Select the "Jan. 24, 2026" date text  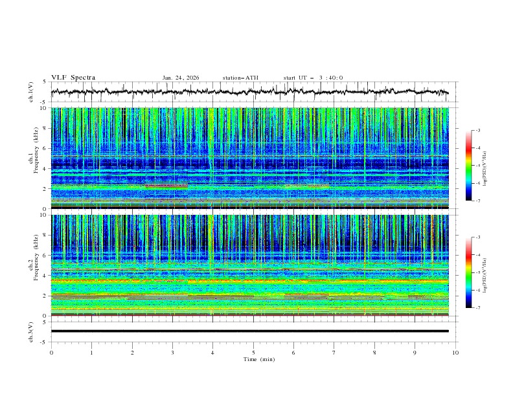click(181, 78)
